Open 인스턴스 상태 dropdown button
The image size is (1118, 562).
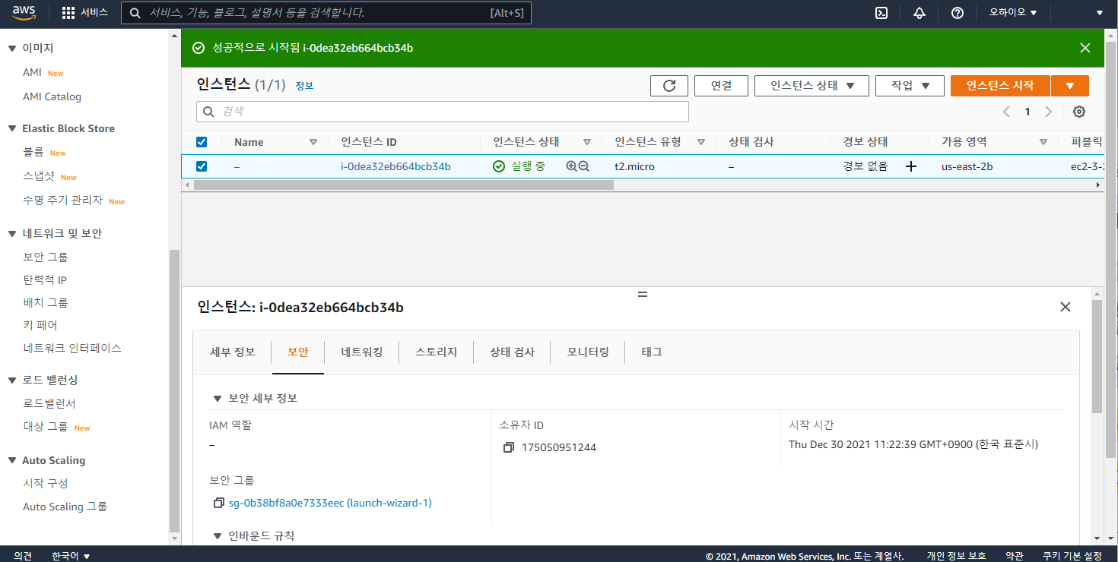pos(812,86)
